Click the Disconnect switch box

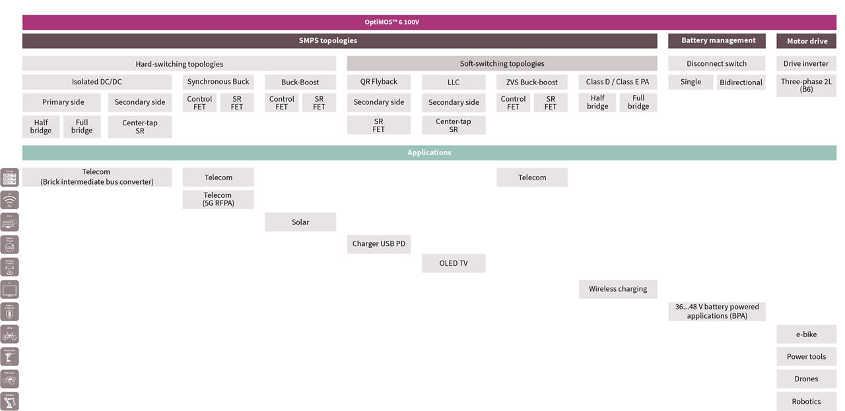pyautogui.click(x=717, y=64)
